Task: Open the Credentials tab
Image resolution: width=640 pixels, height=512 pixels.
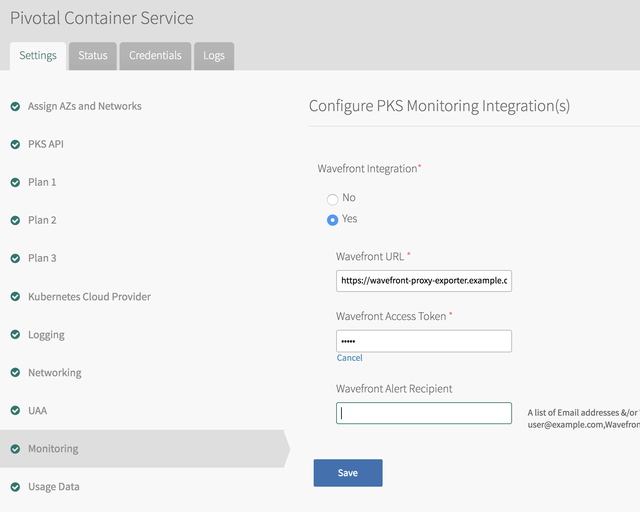Action: click(x=155, y=56)
